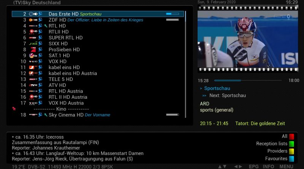Click the RTL II HD Austria logo

click(x=33, y=97)
